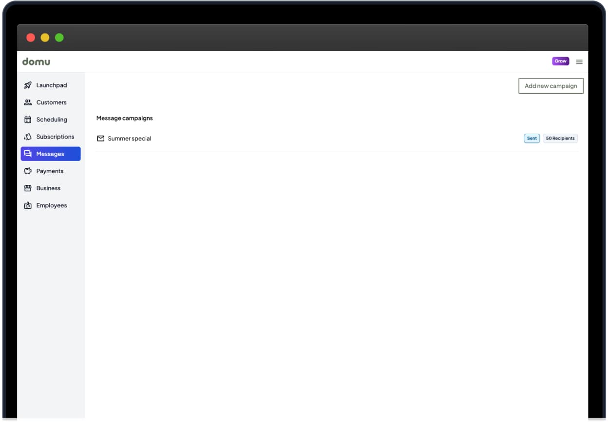Click the Business storefront icon
The height and width of the screenshot is (422, 609).
click(28, 188)
